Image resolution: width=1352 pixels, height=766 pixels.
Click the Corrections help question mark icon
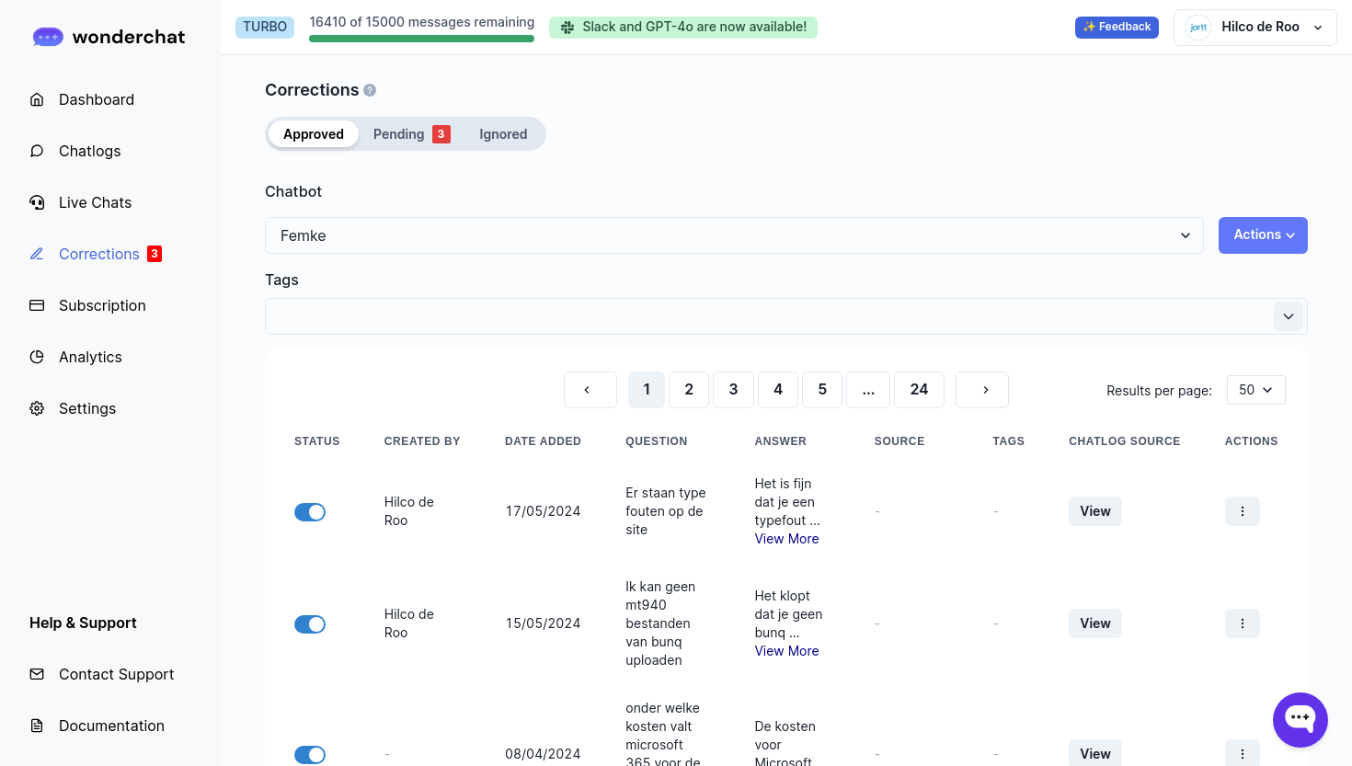(370, 90)
